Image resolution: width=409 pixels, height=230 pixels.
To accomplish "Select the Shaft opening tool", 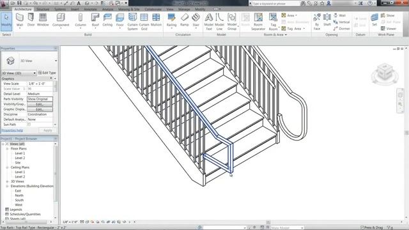I will tap(327, 20).
